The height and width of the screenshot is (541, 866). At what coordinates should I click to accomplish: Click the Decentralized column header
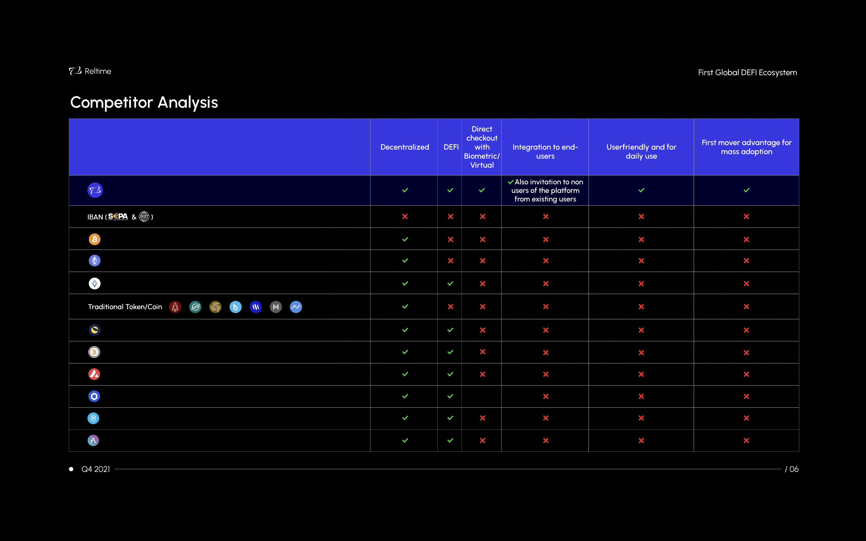coord(404,147)
